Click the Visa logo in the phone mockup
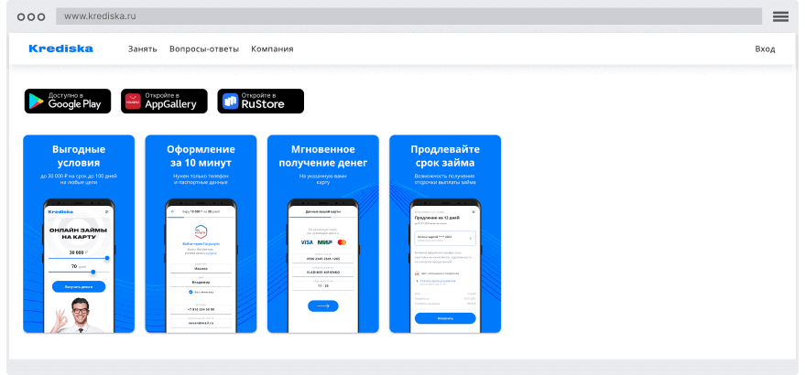The width and height of the screenshot is (805, 375). coord(307,242)
